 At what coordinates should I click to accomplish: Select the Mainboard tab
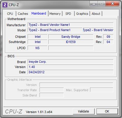pyautogui.click(x=39, y=13)
